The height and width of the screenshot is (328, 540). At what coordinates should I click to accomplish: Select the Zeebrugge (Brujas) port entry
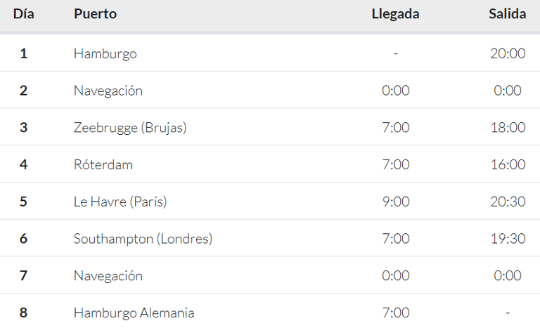pos(130,128)
